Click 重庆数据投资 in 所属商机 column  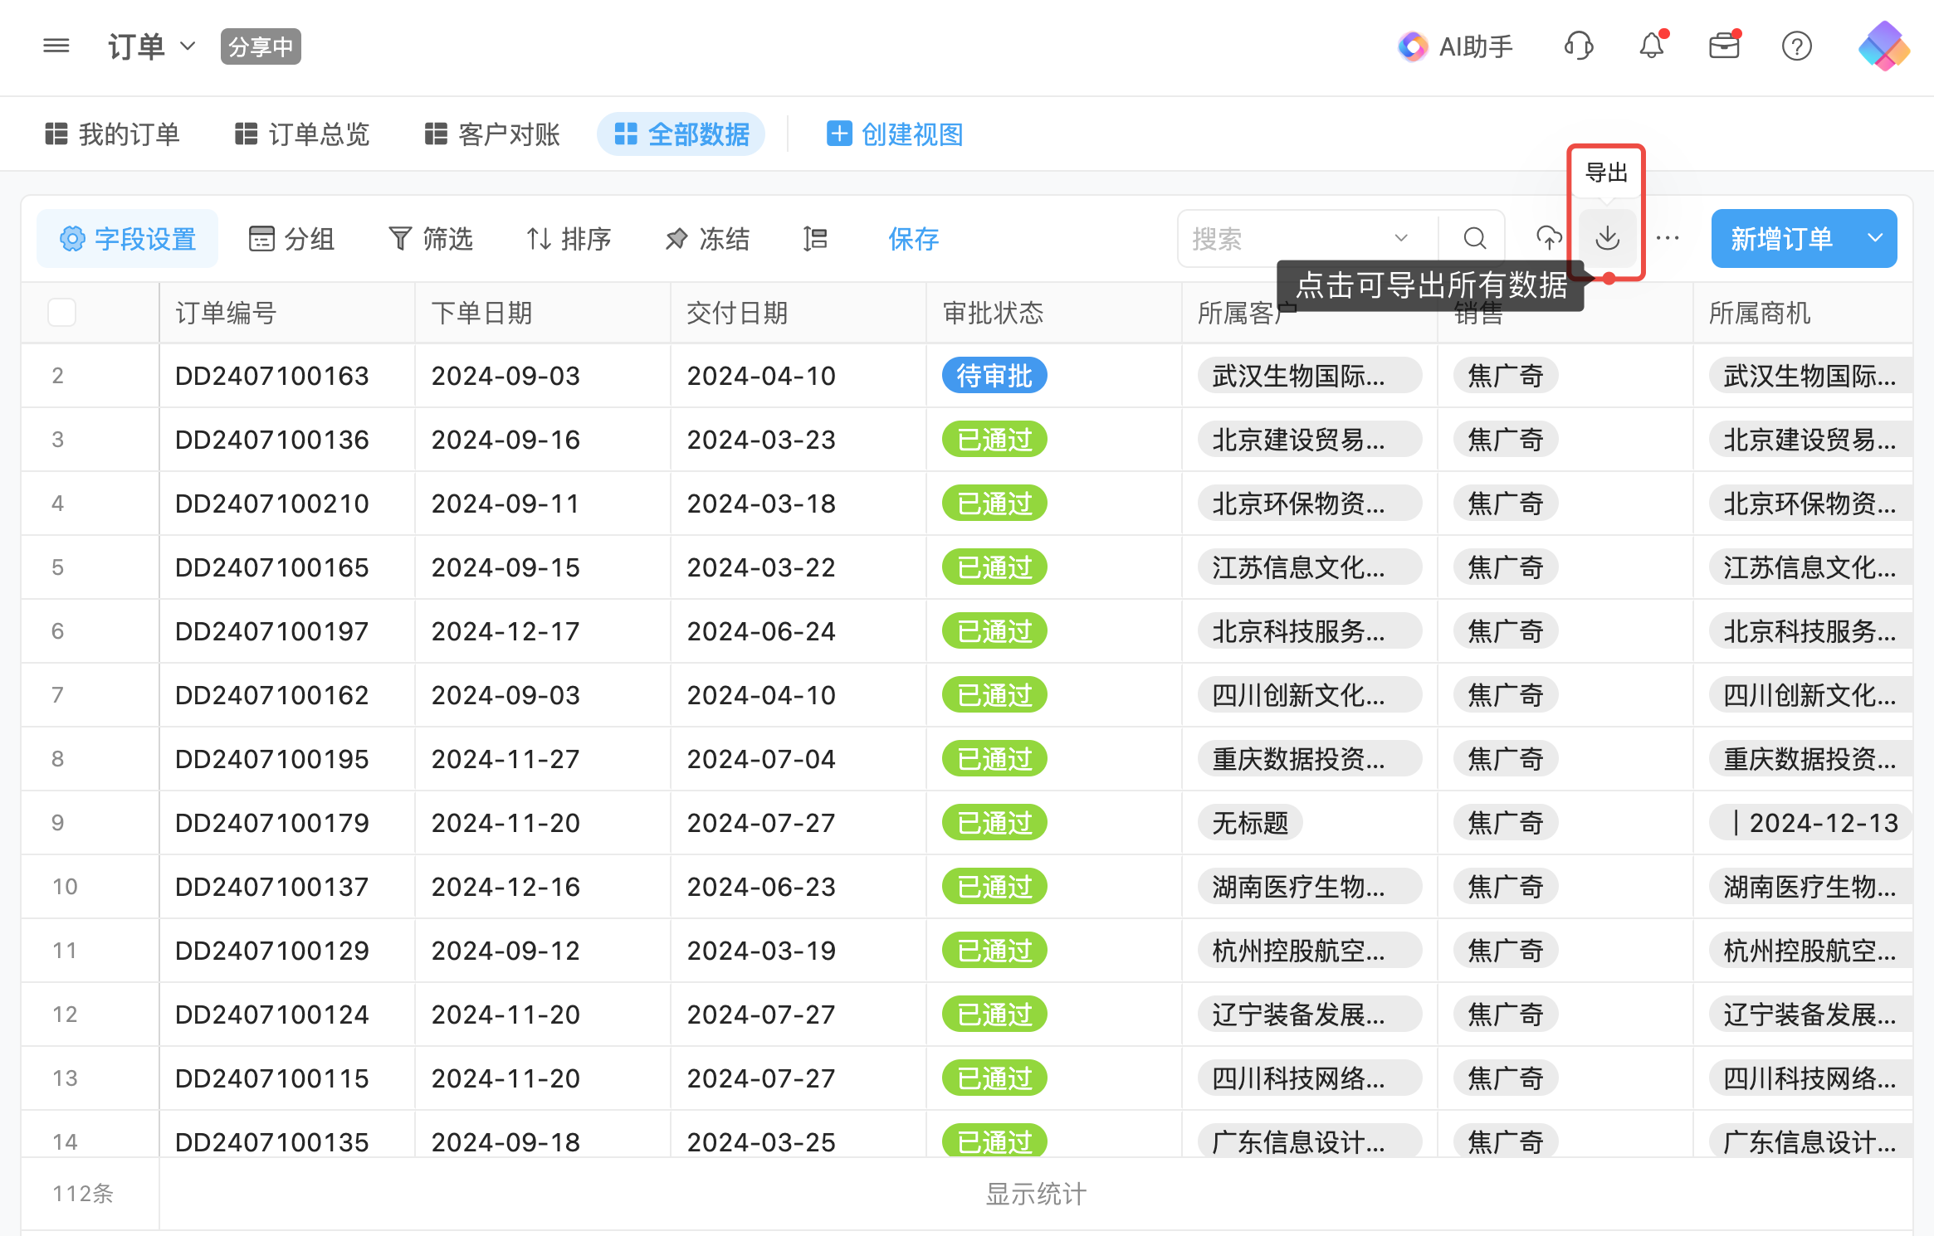(1811, 759)
